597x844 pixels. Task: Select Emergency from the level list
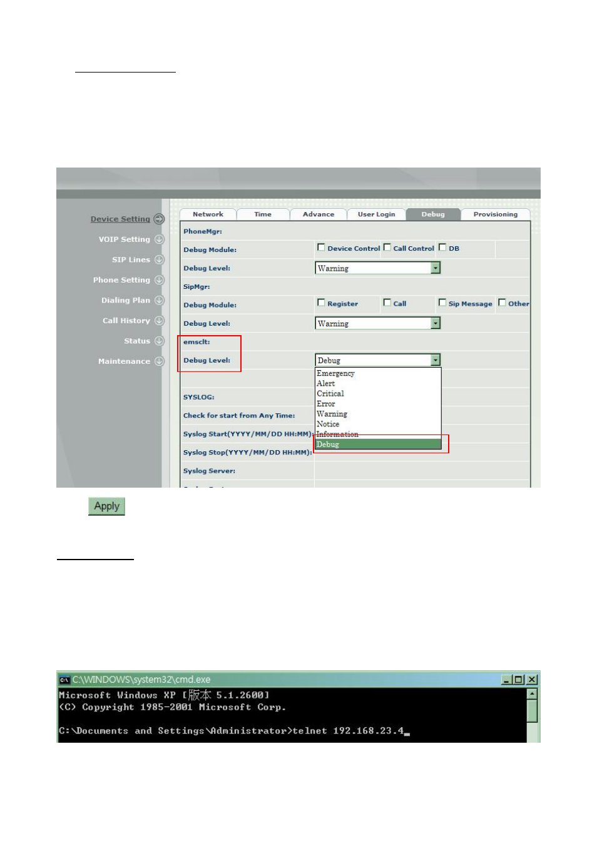pyautogui.click(x=335, y=373)
